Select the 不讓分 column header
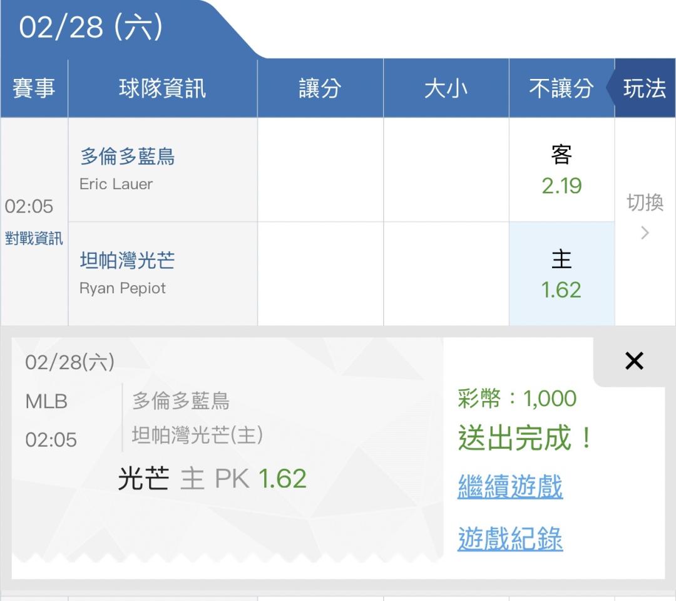This screenshot has width=676, height=601. pyautogui.click(x=561, y=88)
